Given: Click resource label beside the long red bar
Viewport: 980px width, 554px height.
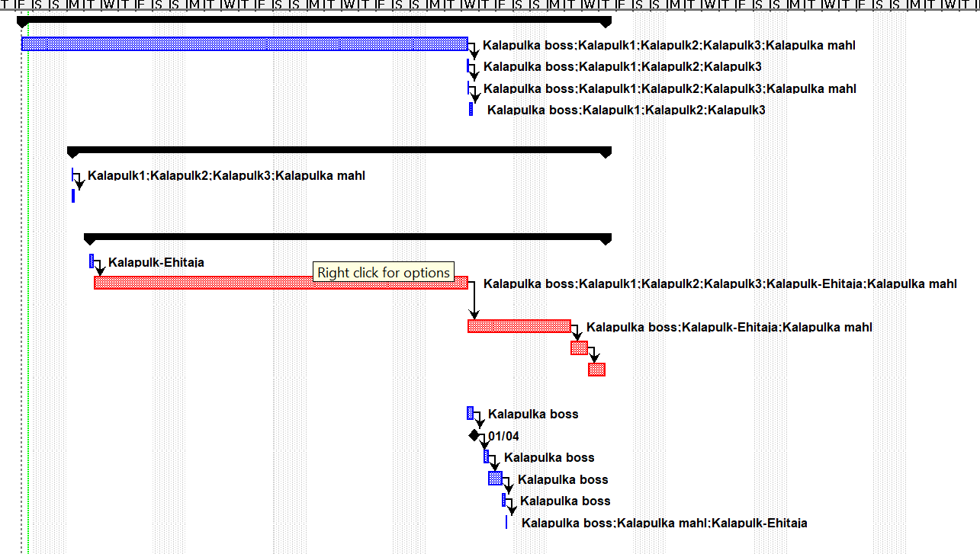Looking at the screenshot, I should pos(719,284).
